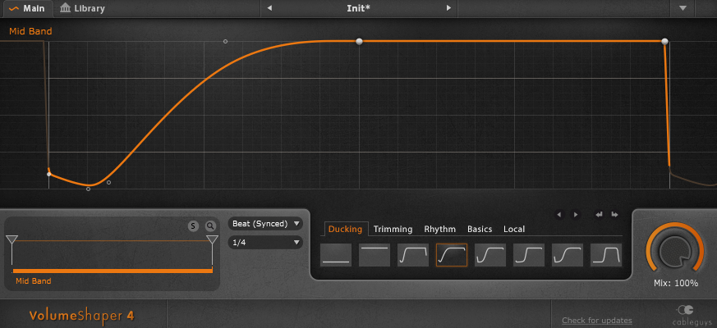This screenshot has width=717, height=328.
Task: Click the magnifier zoom icon
Action: (x=210, y=225)
